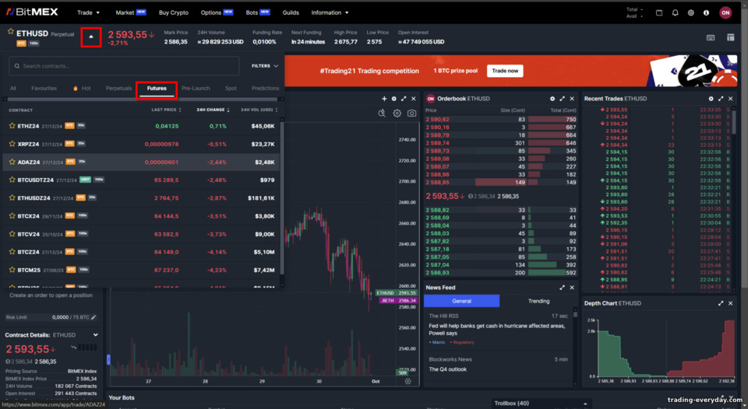Open the layout grid icon below top bar
748x409 pixels.
(x=730, y=37)
